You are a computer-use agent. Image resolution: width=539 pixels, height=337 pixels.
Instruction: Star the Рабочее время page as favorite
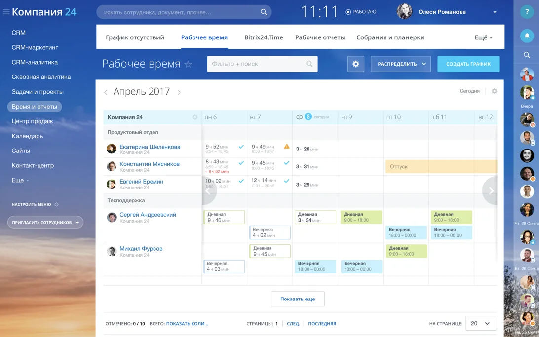coord(188,64)
